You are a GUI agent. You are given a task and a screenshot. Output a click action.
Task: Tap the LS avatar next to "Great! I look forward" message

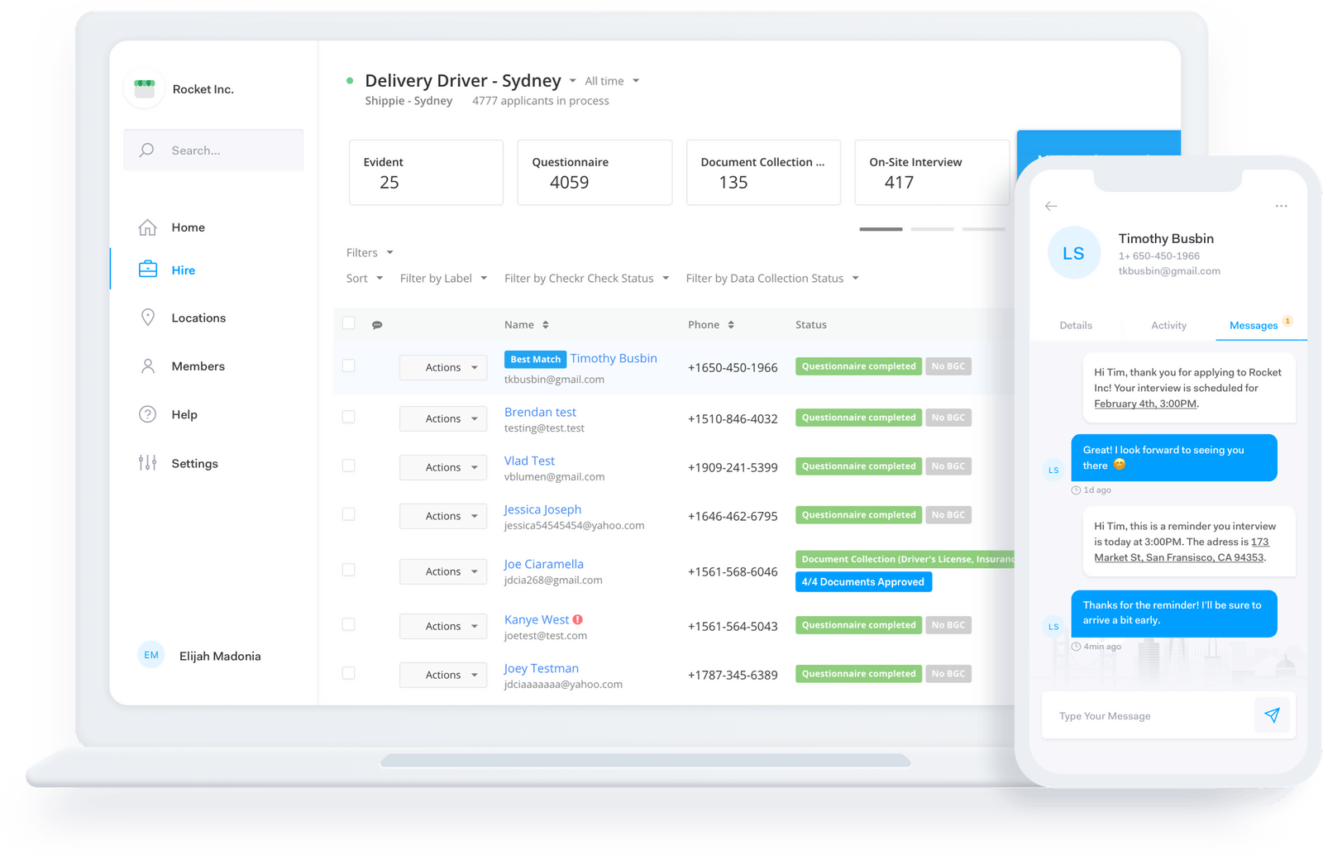click(x=1053, y=470)
